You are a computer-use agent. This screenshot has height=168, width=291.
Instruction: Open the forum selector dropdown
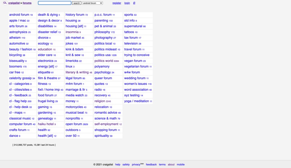[x=92, y=3]
